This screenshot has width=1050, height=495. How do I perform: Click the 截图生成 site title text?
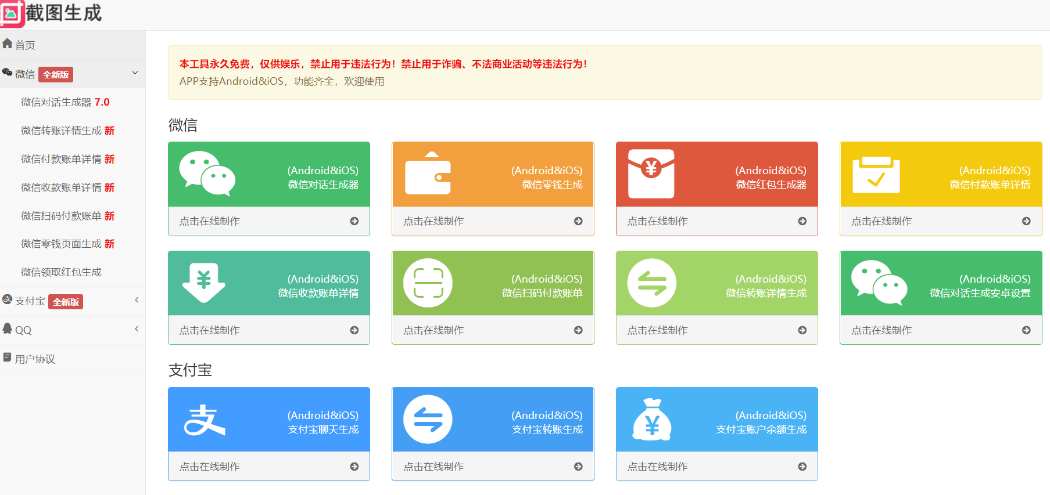pyautogui.click(x=64, y=13)
